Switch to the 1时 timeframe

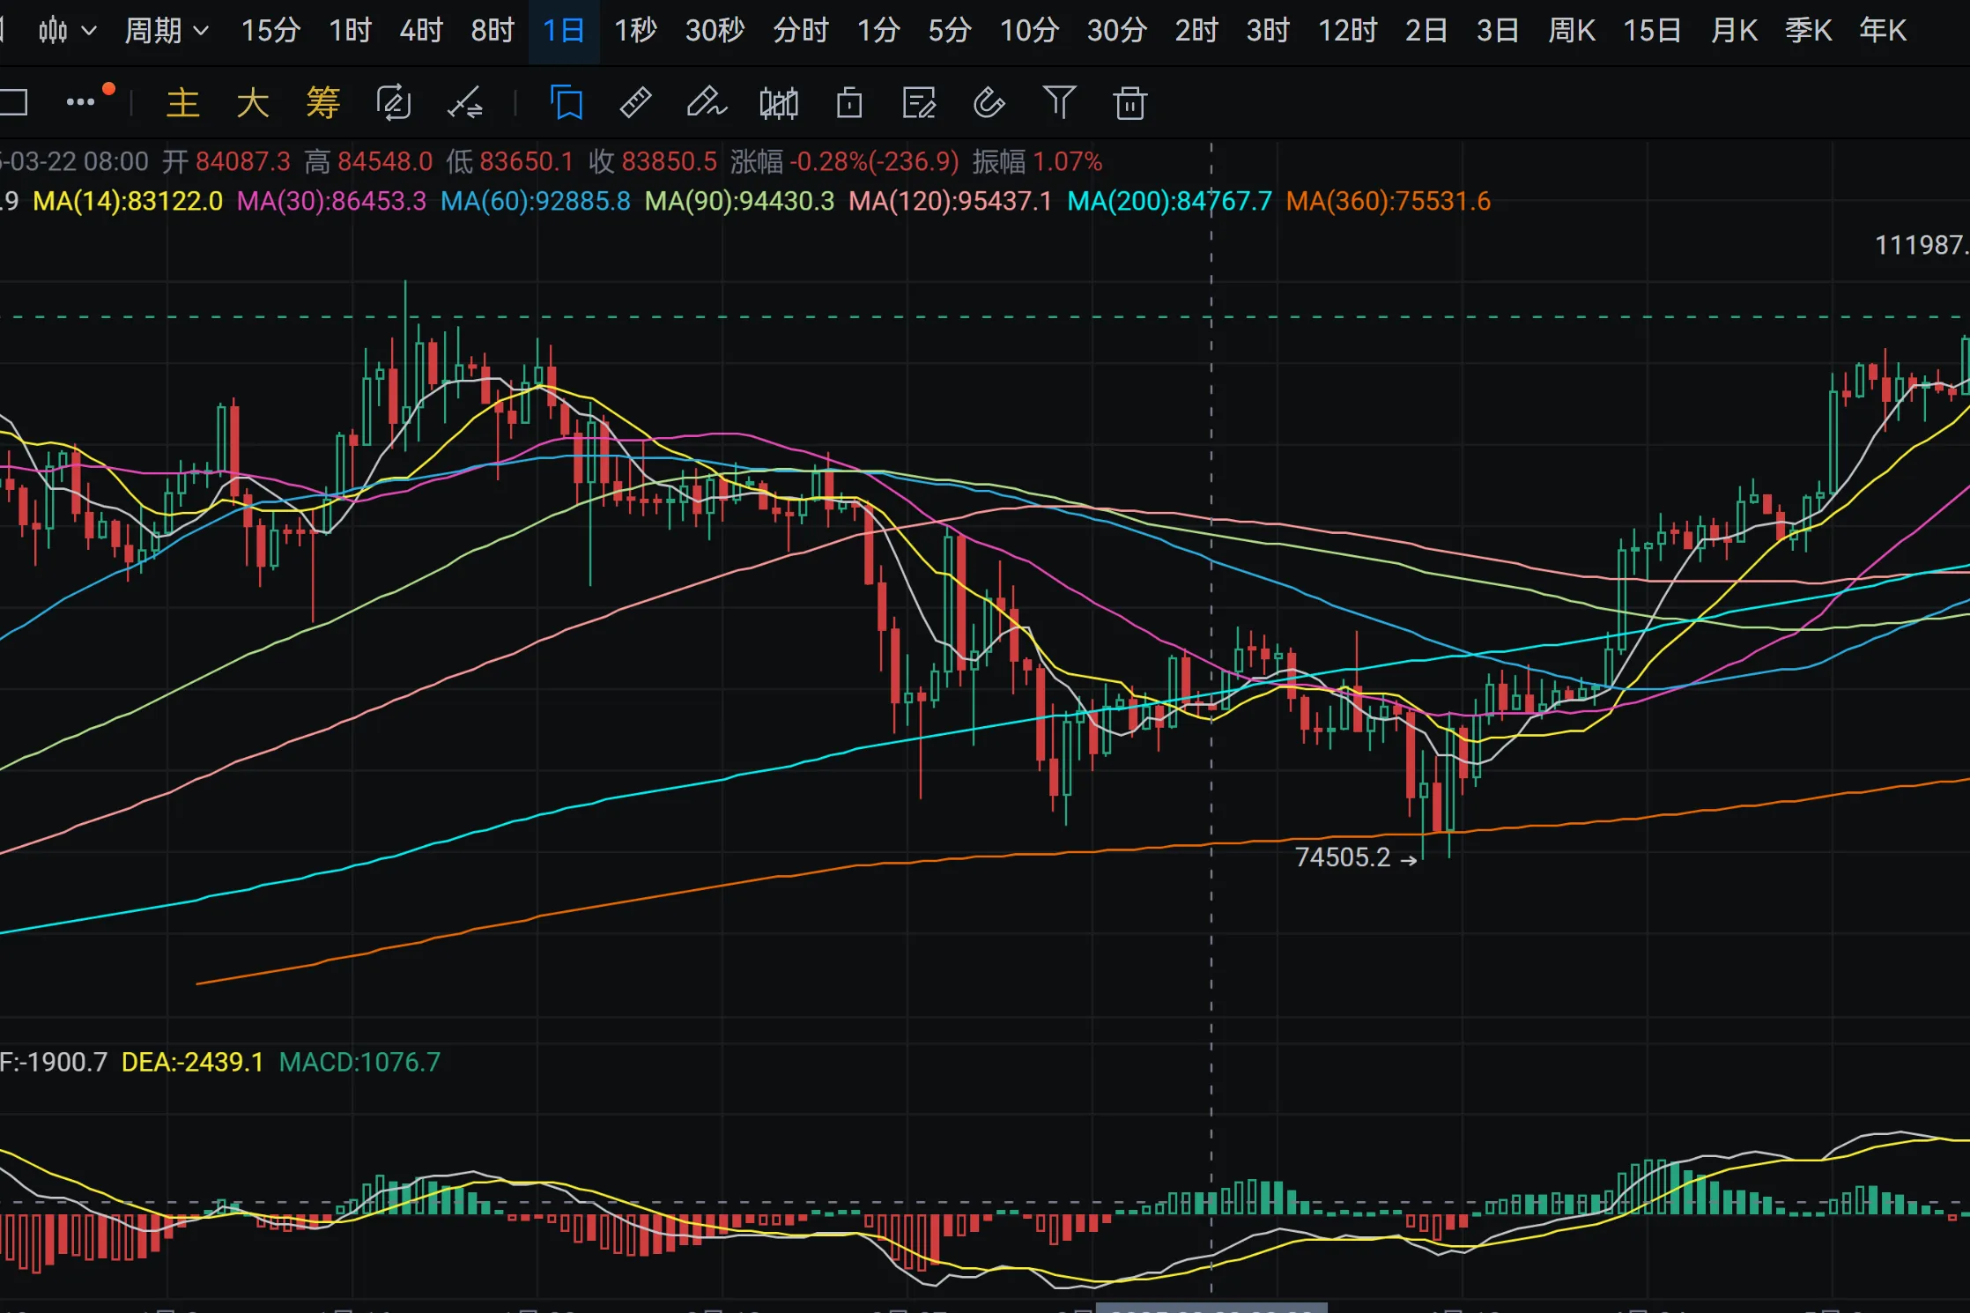click(350, 31)
